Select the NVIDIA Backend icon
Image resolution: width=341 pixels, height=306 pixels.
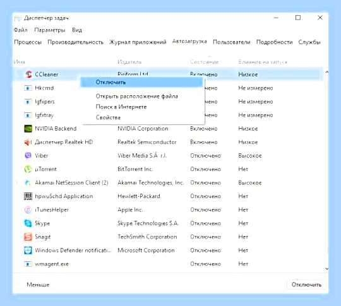[x=28, y=129]
